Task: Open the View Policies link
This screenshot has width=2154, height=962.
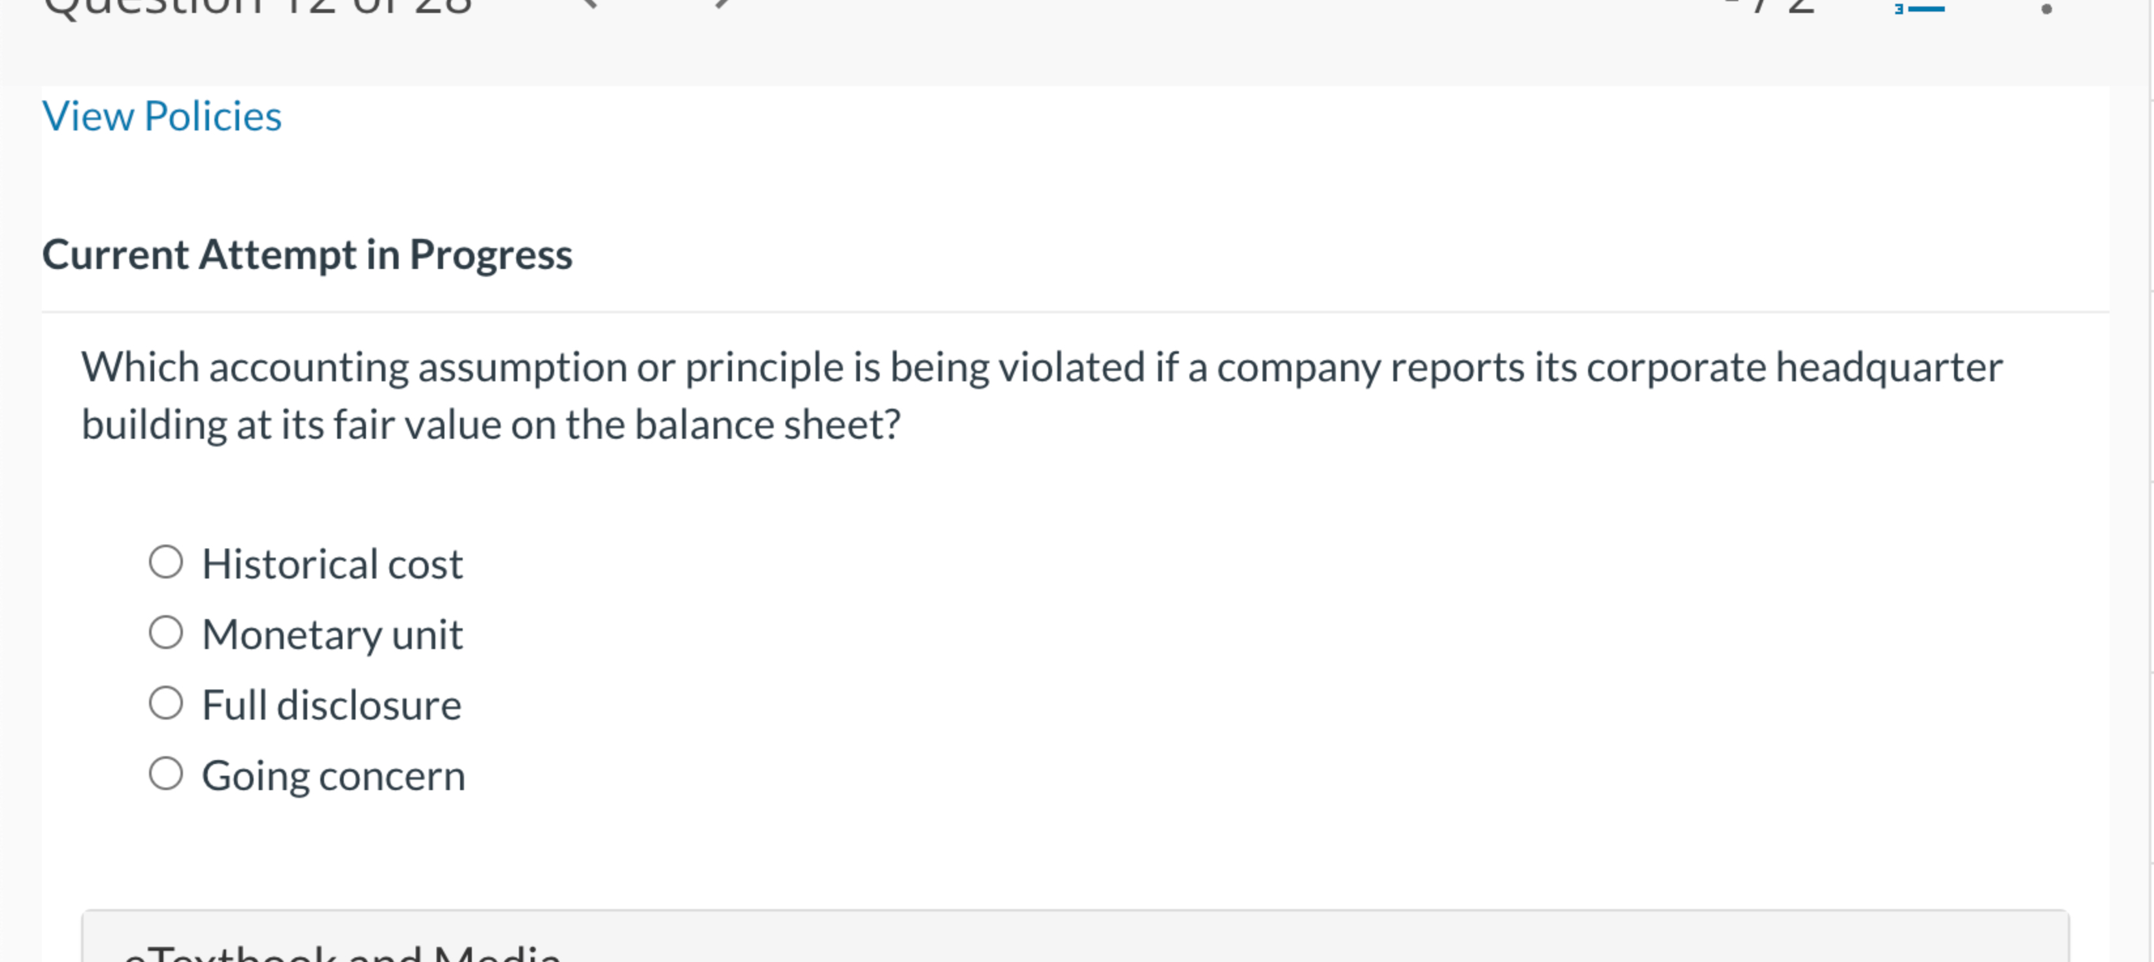Action: (x=161, y=116)
